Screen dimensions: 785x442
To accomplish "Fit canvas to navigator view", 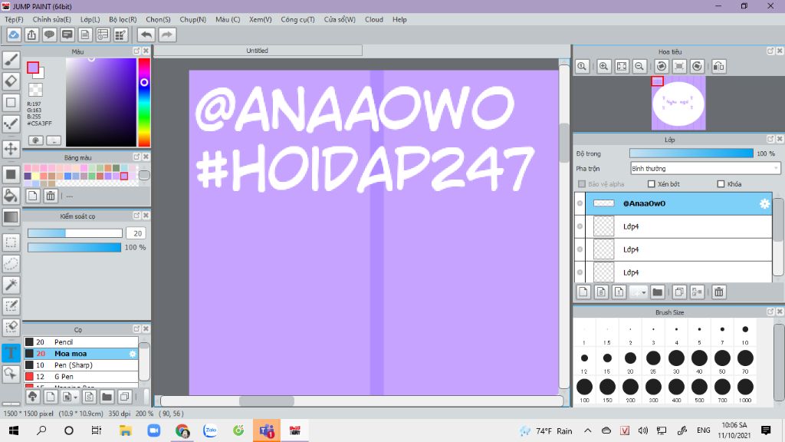I will pyautogui.click(x=622, y=66).
